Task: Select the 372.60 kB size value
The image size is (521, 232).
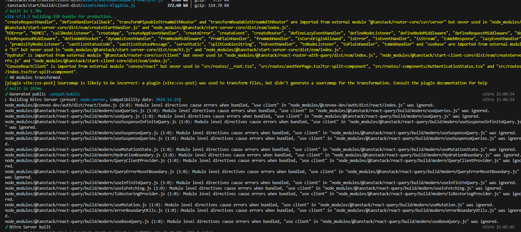Action: click(177, 5)
